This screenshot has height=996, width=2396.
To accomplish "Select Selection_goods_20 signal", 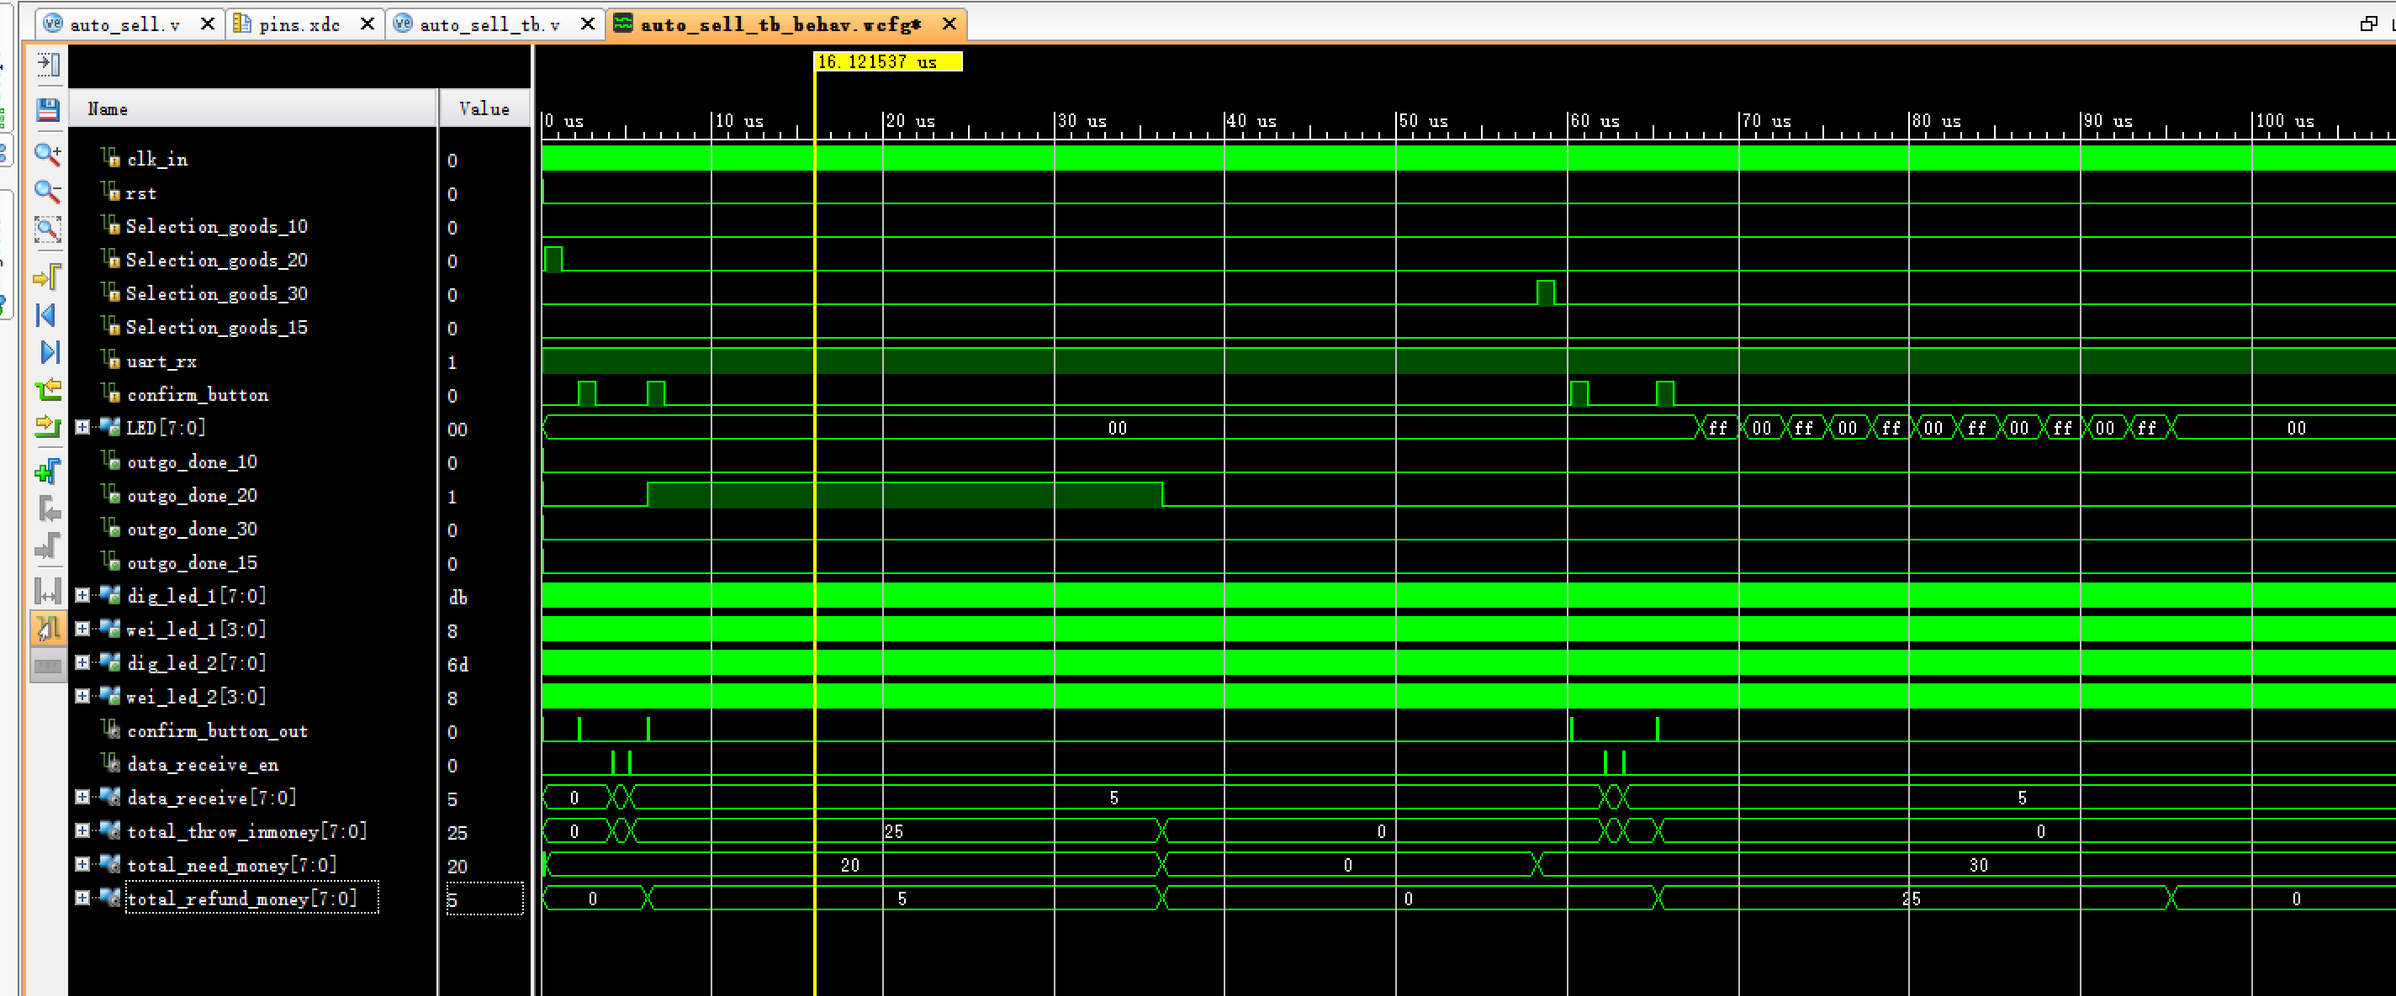I will coord(217,261).
